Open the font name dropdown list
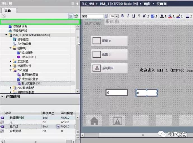Screen dimensions: 193x143 click(x=106, y=16)
